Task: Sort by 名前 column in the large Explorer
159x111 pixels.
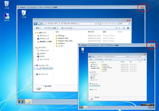Action: (x=57, y=32)
